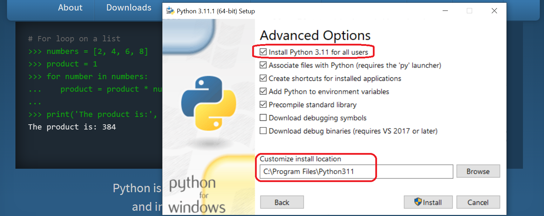Disable Create shortcuts for installed applications

[x=263, y=78]
